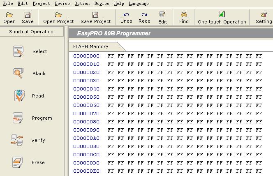Click address 00000030 in hex view
Viewport: 273px width, 176px height.
[86, 81]
